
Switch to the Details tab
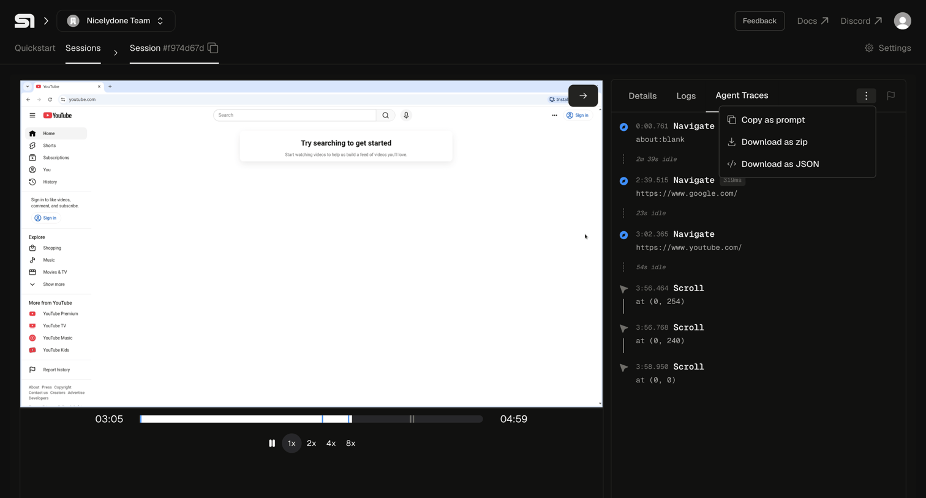pos(642,96)
